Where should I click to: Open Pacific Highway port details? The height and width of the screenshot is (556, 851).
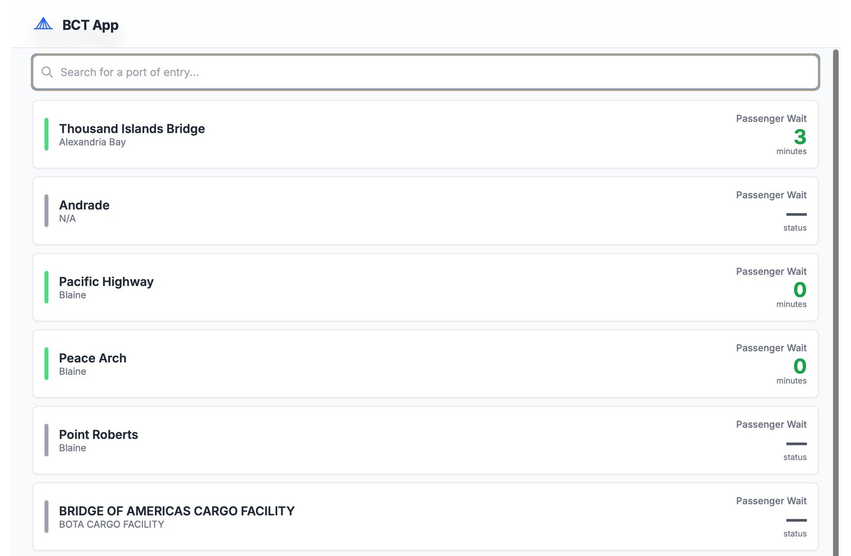coord(425,287)
